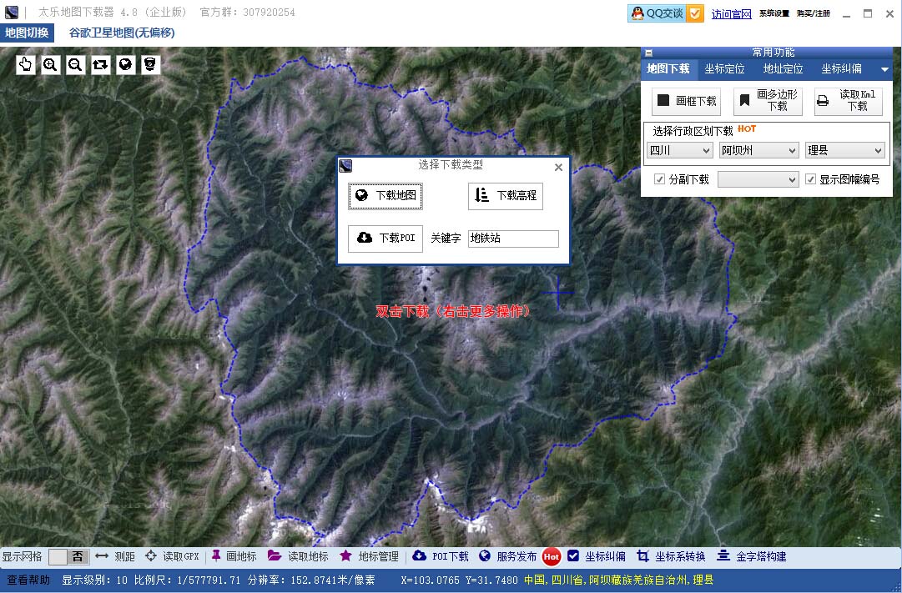Collapse the 常用功能 panel
The width and height of the screenshot is (902, 593).
coord(649,53)
